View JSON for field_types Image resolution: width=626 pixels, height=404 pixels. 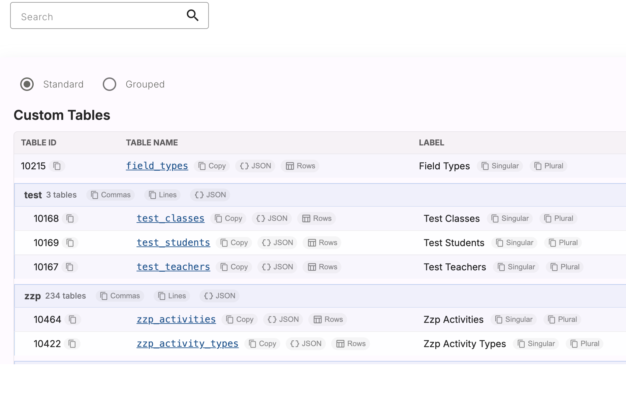[255, 166]
